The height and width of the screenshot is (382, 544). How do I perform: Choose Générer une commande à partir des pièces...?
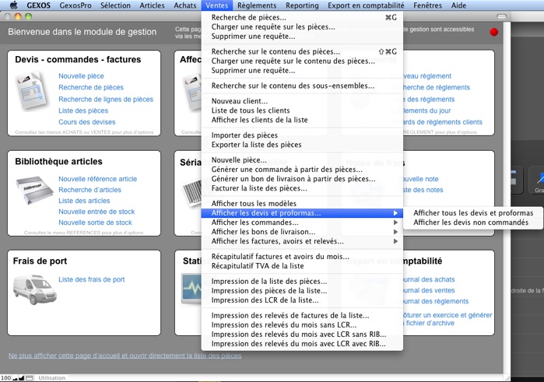[x=302, y=170]
